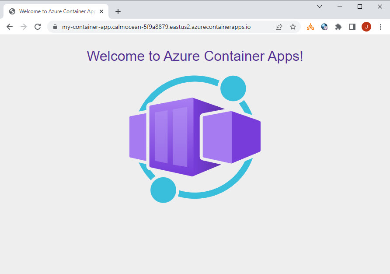Click the Azure Container Apps logo image
390x274 pixels.
[x=195, y=139]
